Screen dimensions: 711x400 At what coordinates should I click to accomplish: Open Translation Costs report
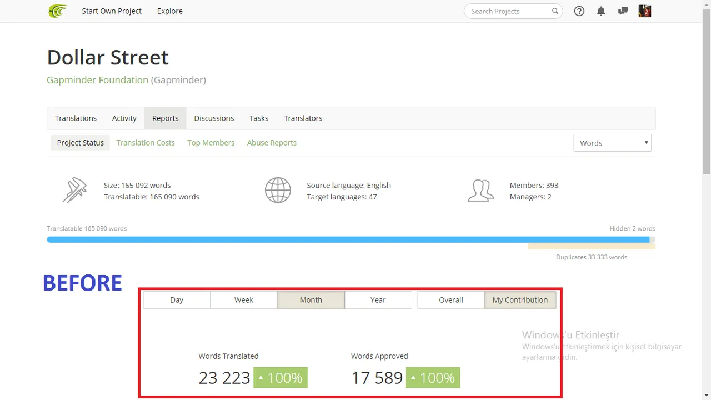pyautogui.click(x=146, y=143)
